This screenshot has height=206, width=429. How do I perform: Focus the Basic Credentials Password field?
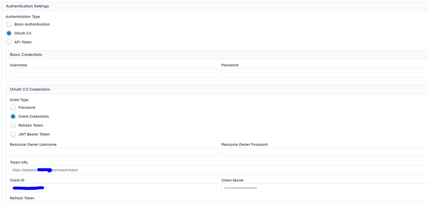point(325,73)
